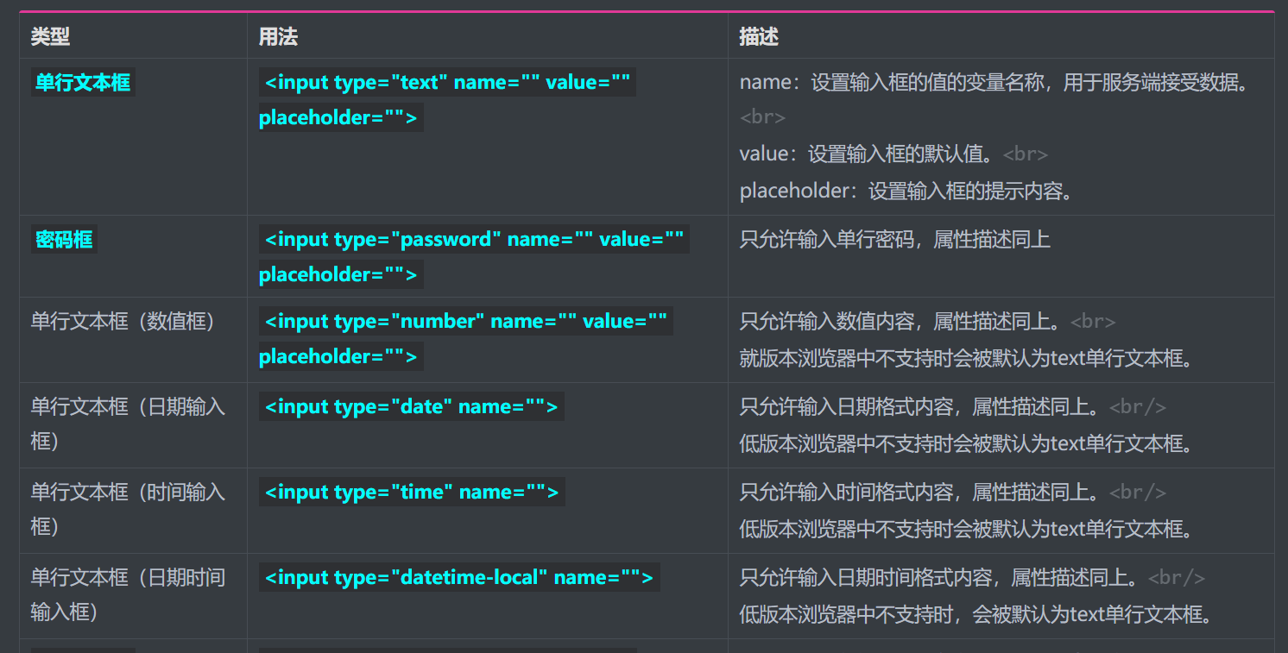This screenshot has height=653, width=1288.
Task: Click the 单行文本框（日期输入框）cell
Action: [x=129, y=424]
